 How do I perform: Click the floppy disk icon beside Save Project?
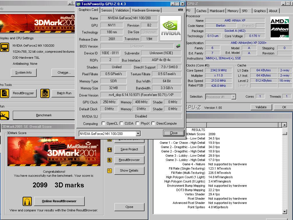click(x=110, y=150)
